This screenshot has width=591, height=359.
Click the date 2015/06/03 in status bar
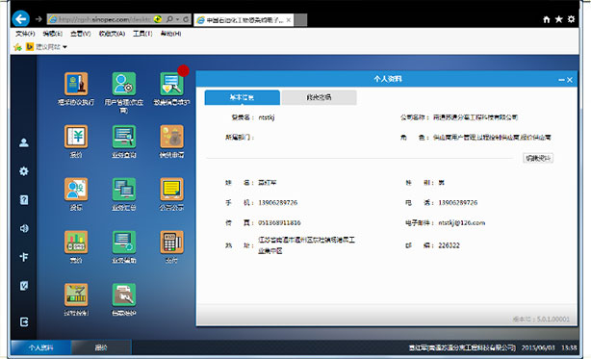click(538, 347)
